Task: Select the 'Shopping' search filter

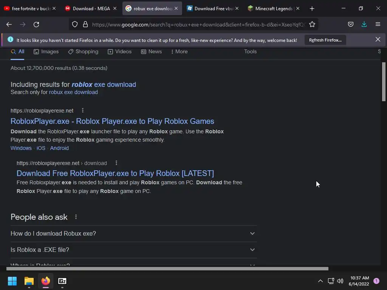Action: click(x=83, y=51)
